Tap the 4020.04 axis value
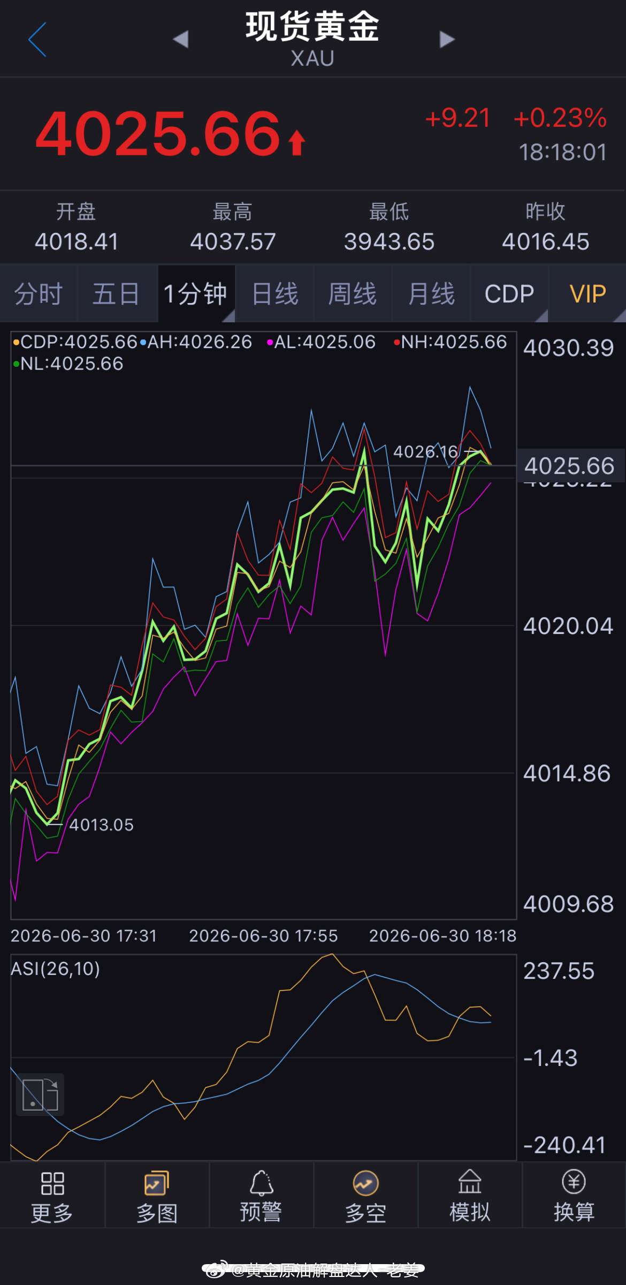The image size is (626, 1285). coord(568,626)
